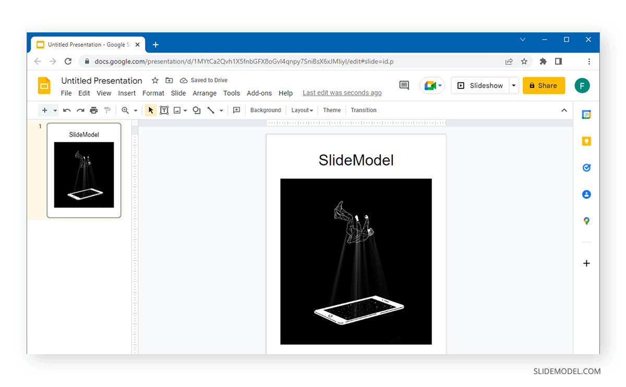
Task: Open the Format menu
Action: tap(153, 93)
